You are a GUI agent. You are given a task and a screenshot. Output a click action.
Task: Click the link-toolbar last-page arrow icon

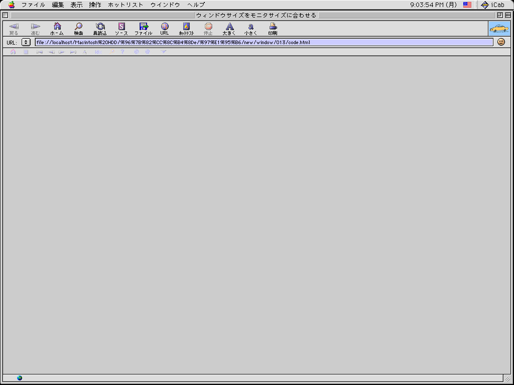click(73, 52)
